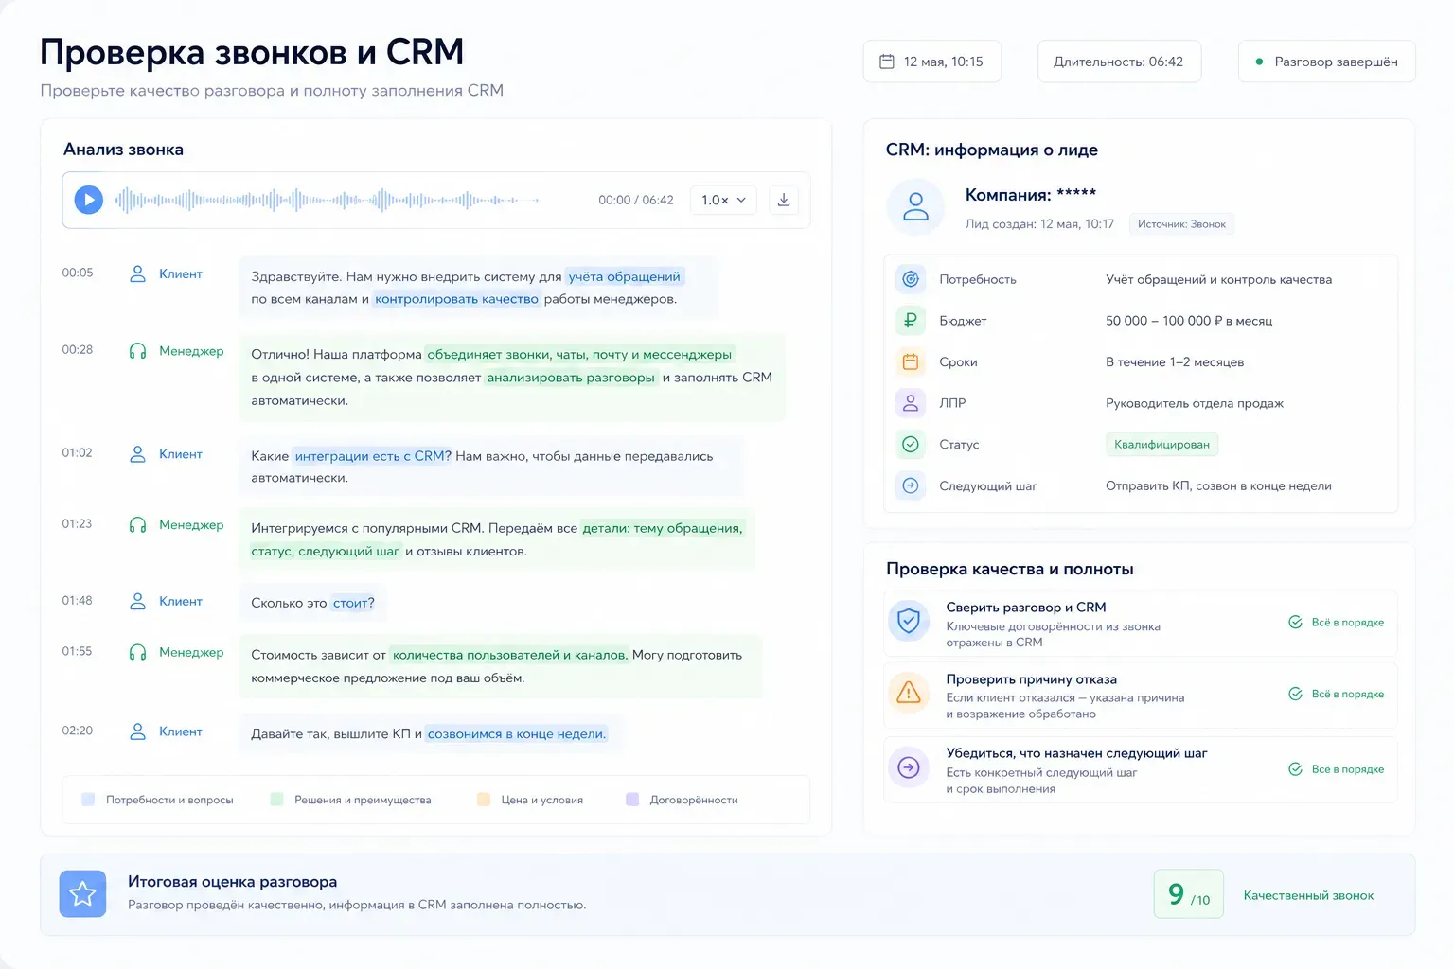The width and height of the screenshot is (1454, 969).
Task: Click the Разговор завершён status badge
Action: (1326, 62)
